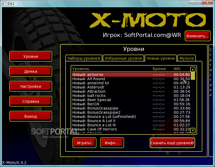Click the list scroll-down arrow

[x=193, y=131]
